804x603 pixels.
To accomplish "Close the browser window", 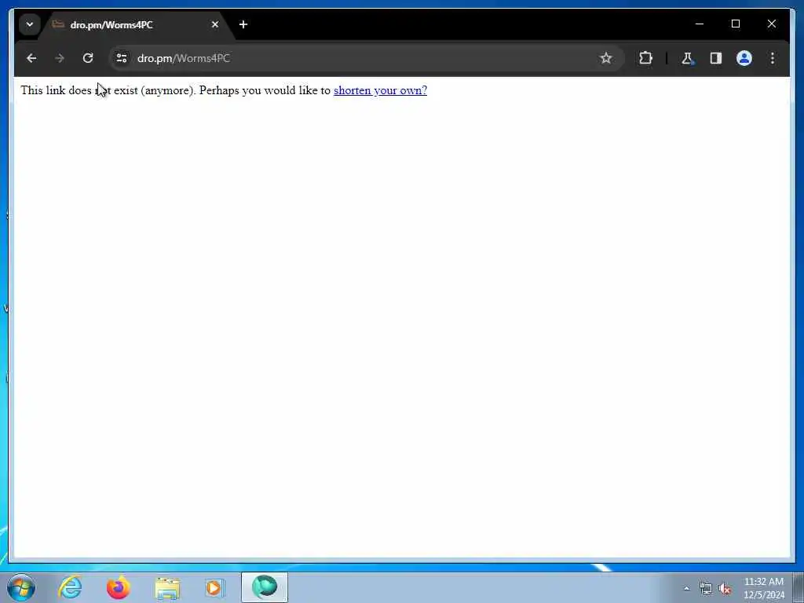I will click(771, 24).
